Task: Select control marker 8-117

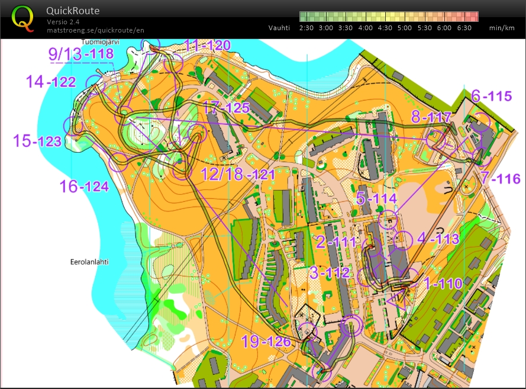Action: click(x=435, y=139)
